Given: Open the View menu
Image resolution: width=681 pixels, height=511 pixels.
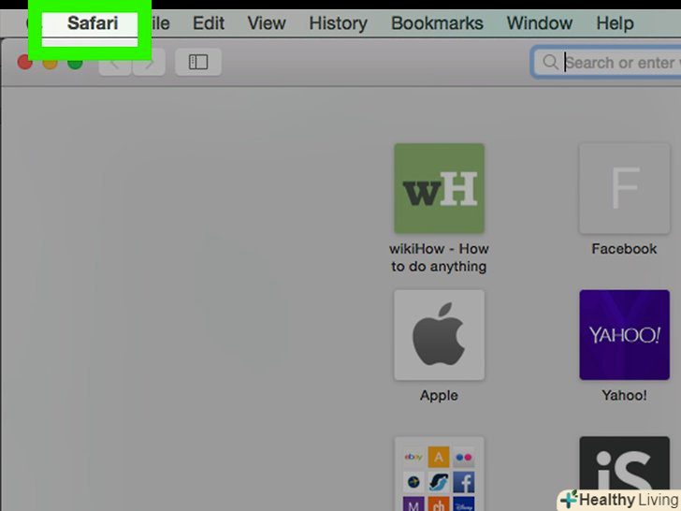Looking at the screenshot, I should (267, 23).
